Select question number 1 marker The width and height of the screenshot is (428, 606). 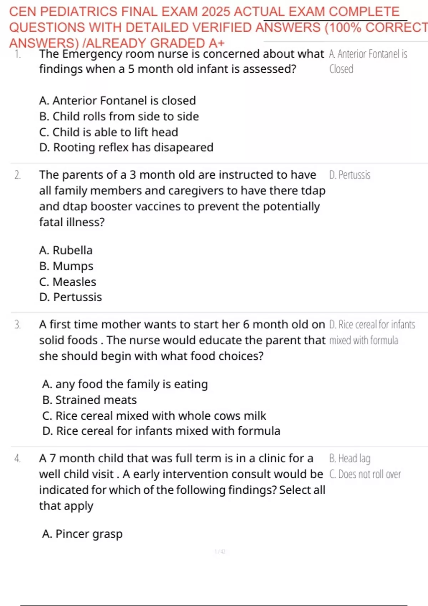click(18, 54)
